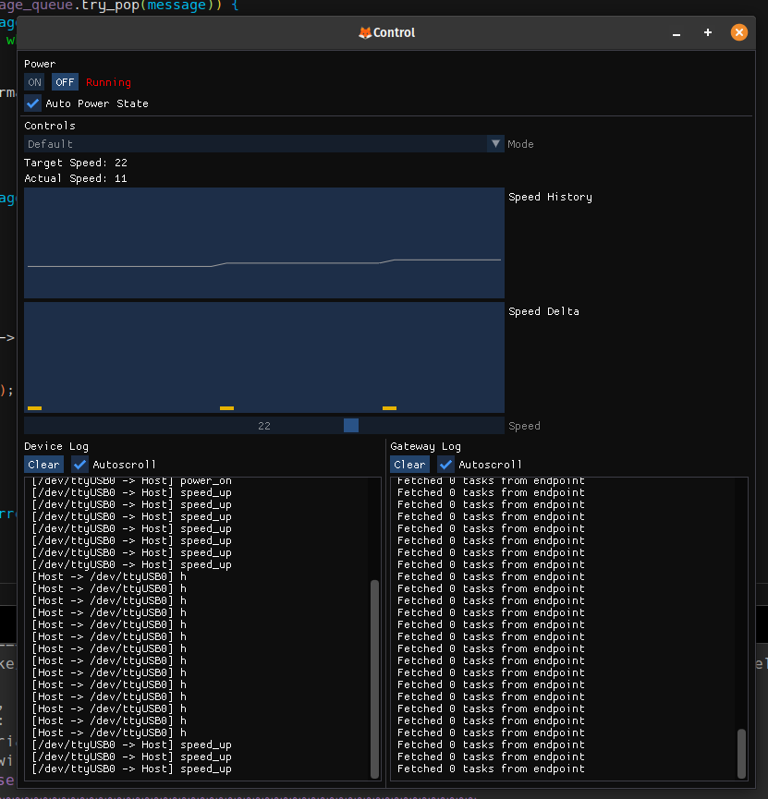Click the Speed slider track showing 22
768x799 pixels.
pos(263,426)
